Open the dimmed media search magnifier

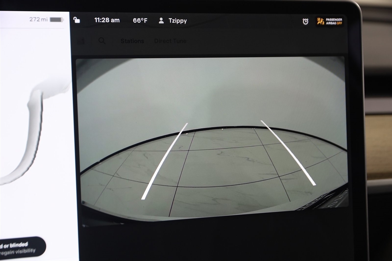click(102, 41)
